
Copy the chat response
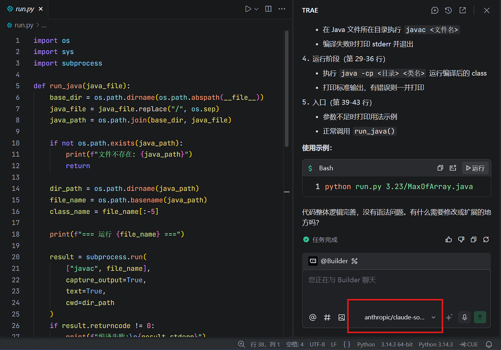(x=473, y=240)
